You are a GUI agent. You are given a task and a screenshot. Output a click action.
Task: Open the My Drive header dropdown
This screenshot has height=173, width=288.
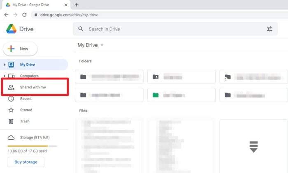[x=91, y=45]
